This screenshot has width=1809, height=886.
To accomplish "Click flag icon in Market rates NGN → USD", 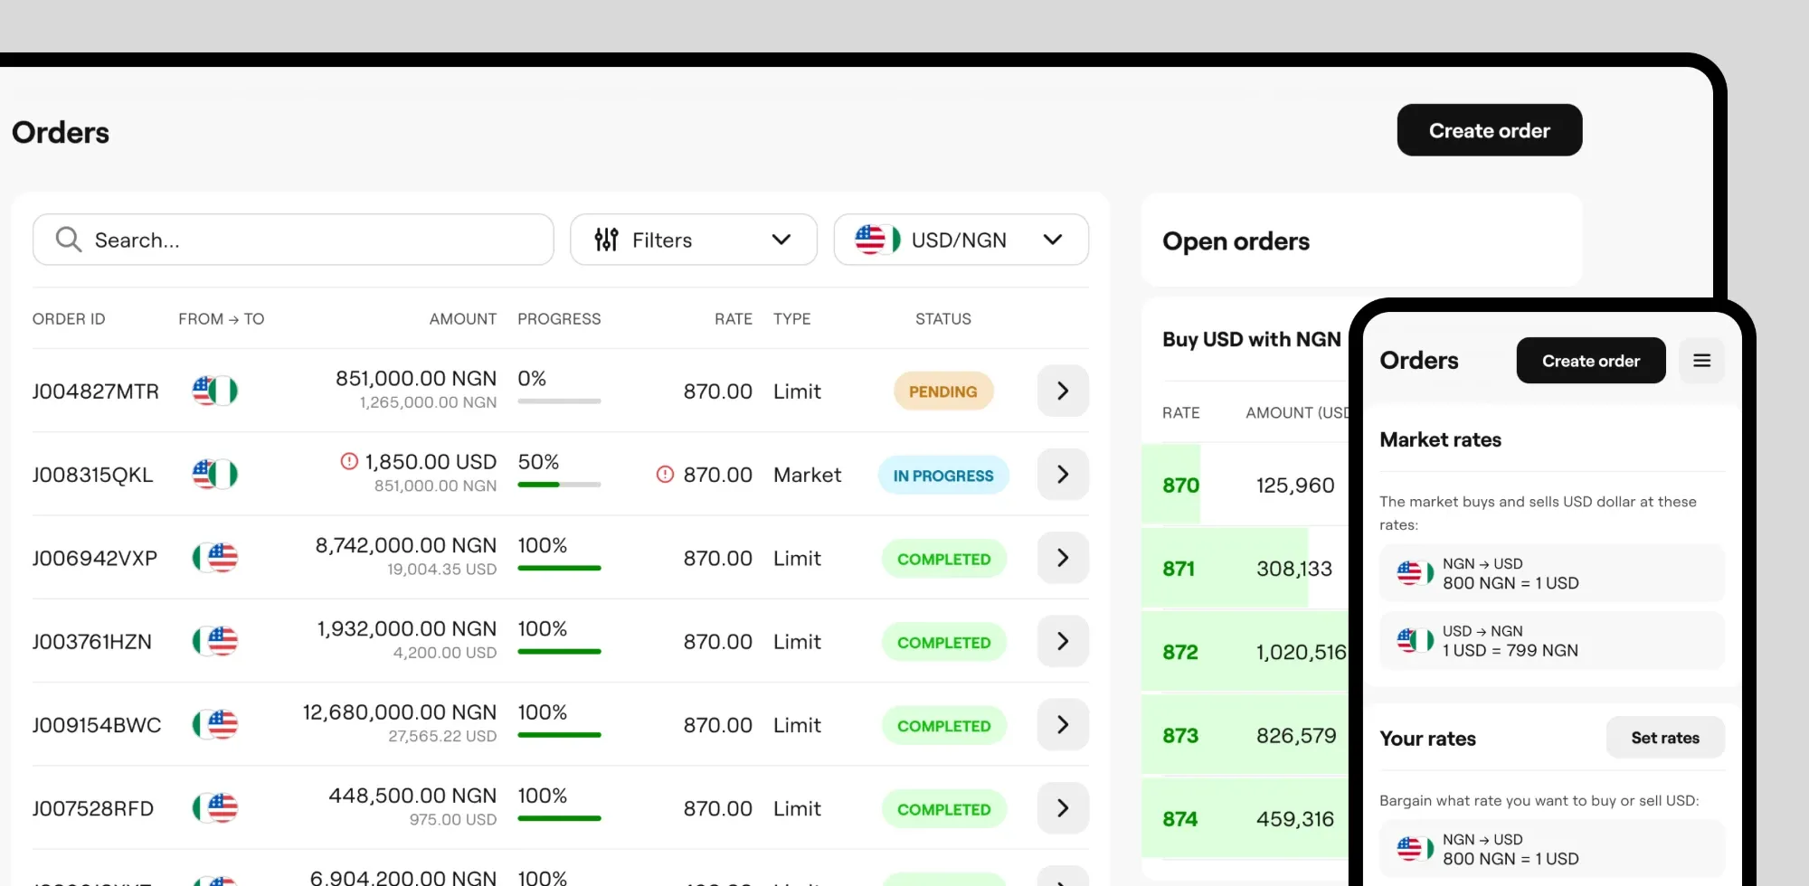I will pyautogui.click(x=1416, y=572).
